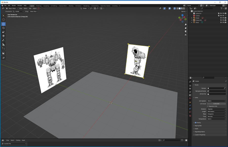Select the Annotate tool

coord(4,40)
